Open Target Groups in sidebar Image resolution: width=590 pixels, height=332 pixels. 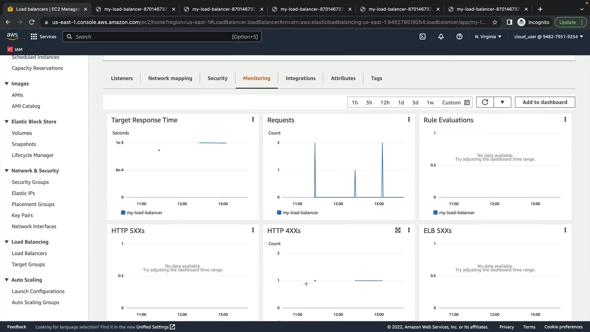tap(28, 264)
